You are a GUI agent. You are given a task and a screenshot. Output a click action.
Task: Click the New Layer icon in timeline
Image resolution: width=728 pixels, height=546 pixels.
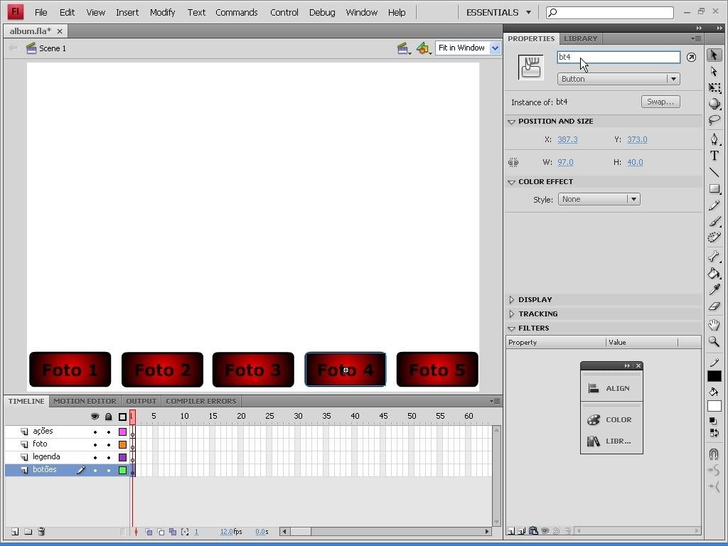(x=15, y=532)
